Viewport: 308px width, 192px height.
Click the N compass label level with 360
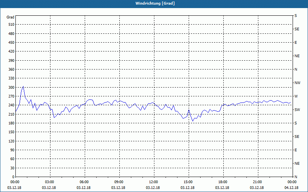[296, 70]
